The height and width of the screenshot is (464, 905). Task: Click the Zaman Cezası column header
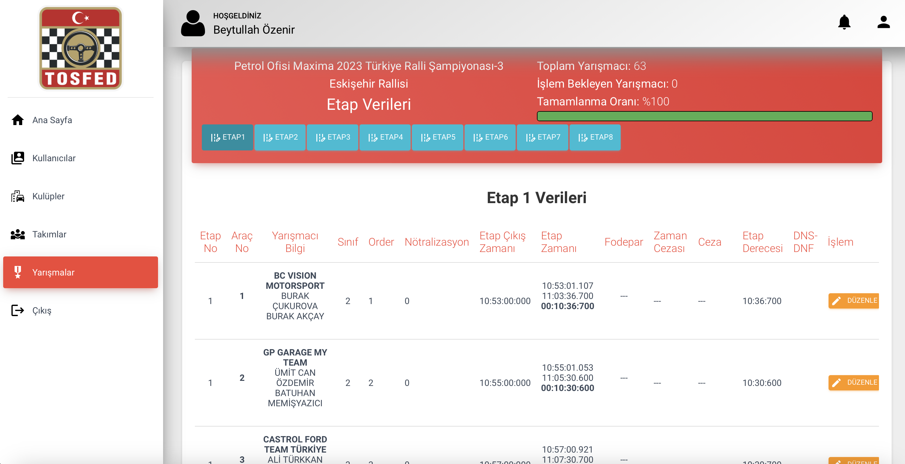point(670,242)
